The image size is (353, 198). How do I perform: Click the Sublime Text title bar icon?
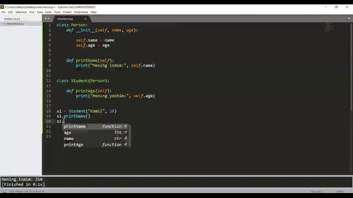coord(2,7)
